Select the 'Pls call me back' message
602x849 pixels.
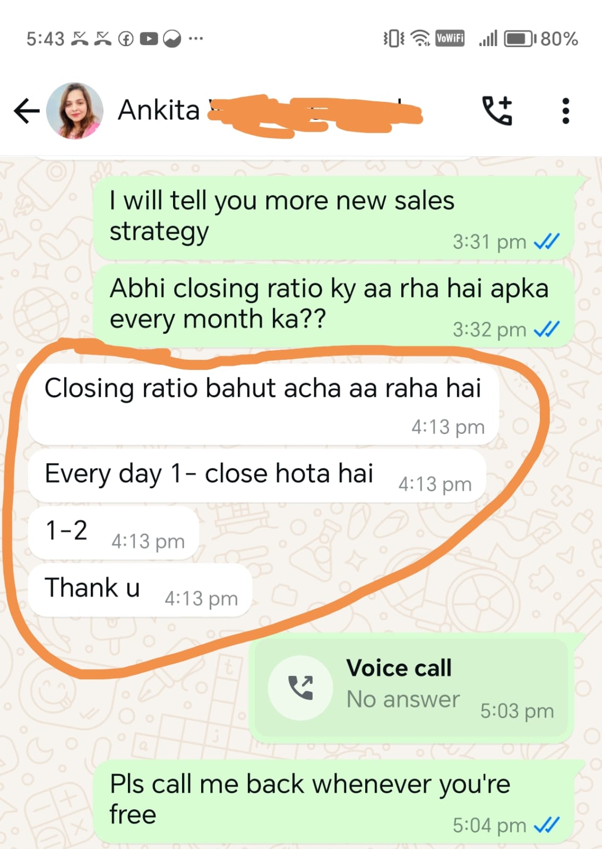point(334,801)
